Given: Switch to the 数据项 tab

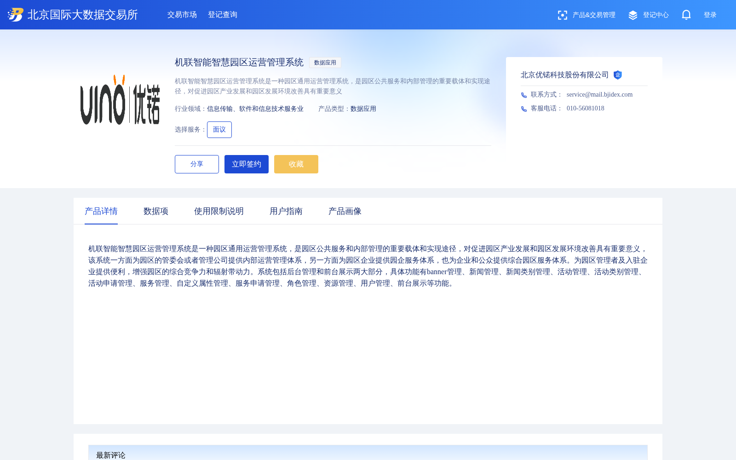Looking at the screenshot, I should point(156,211).
